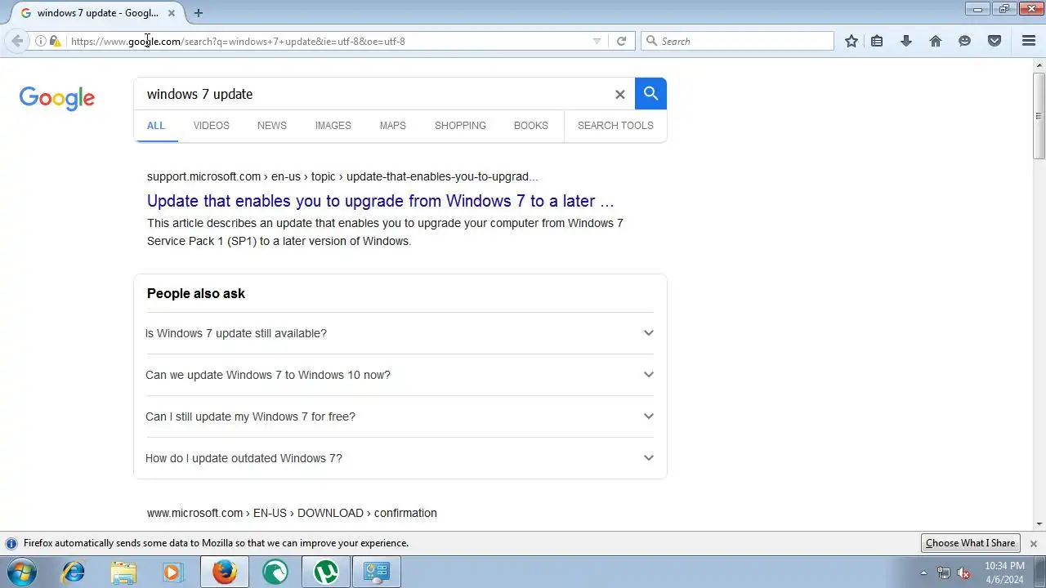Go to Firefox home page icon

[x=936, y=41]
